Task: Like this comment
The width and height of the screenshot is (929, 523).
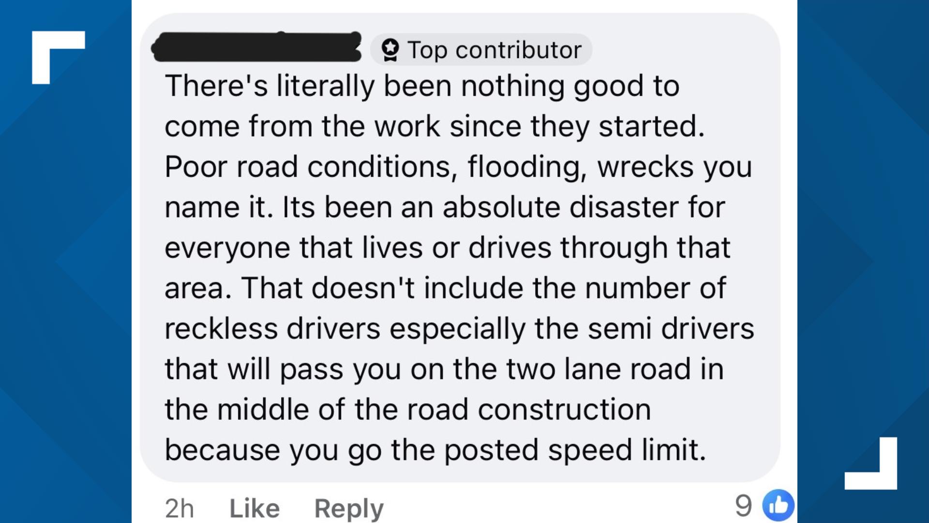Action: click(x=255, y=508)
